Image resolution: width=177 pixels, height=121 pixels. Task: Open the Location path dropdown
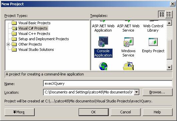click(137, 92)
